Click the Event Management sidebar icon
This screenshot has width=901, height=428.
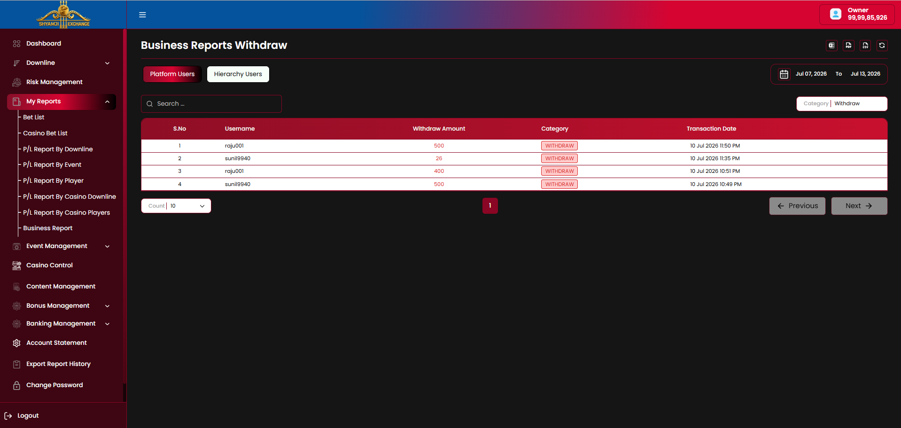coord(16,246)
